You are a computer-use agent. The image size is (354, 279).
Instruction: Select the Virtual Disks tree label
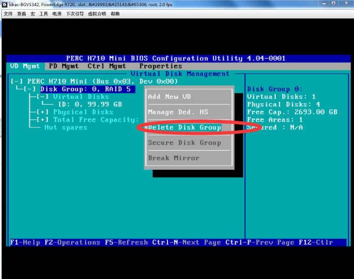[81, 97]
